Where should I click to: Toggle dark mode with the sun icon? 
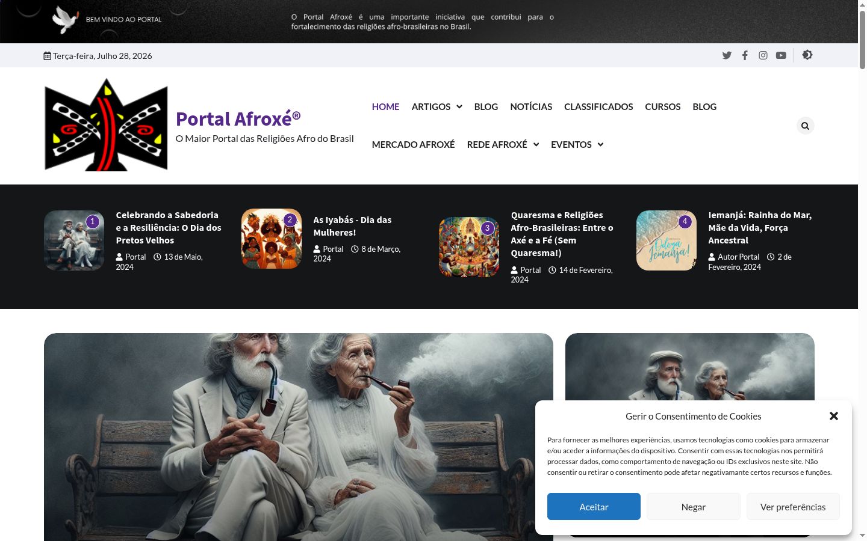[807, 55]
